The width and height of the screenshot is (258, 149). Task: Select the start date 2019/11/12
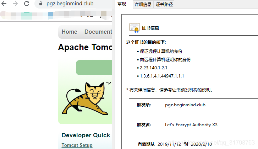169,144
